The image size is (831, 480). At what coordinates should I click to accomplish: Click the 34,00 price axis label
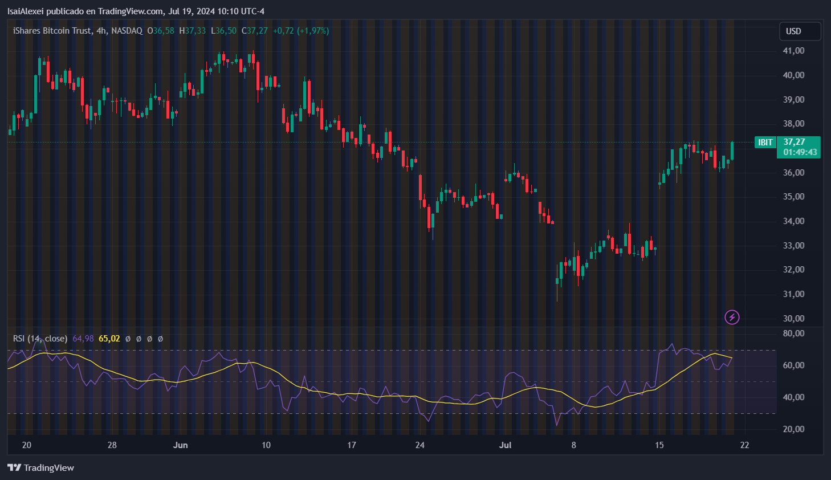pyautogui.click(x=793, y=221)
